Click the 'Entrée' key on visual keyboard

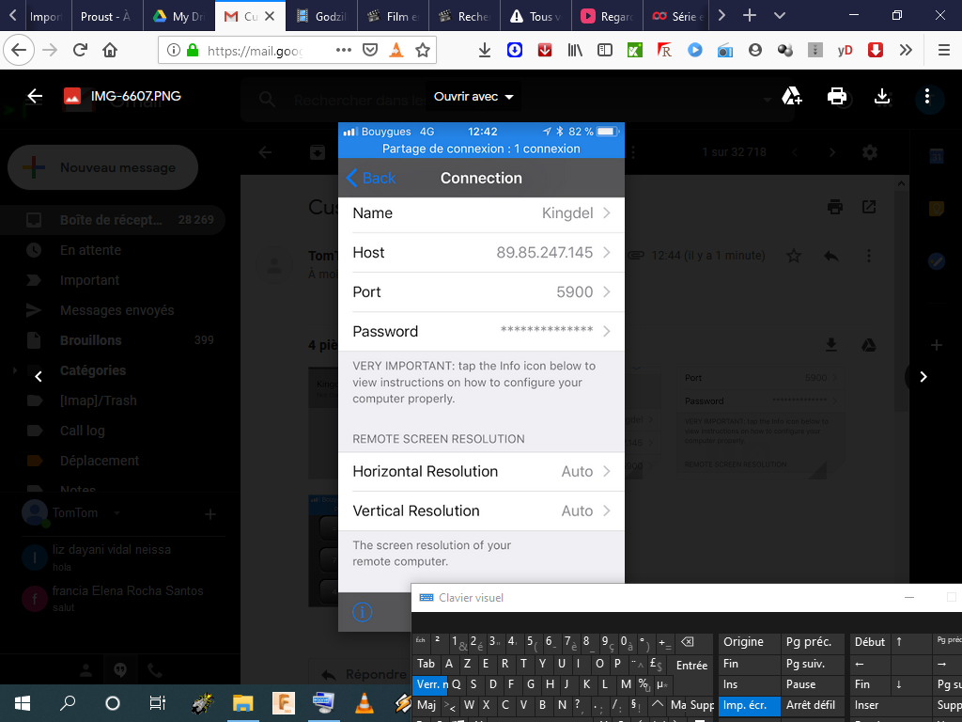pyautogui.click(x=691, y=665)
